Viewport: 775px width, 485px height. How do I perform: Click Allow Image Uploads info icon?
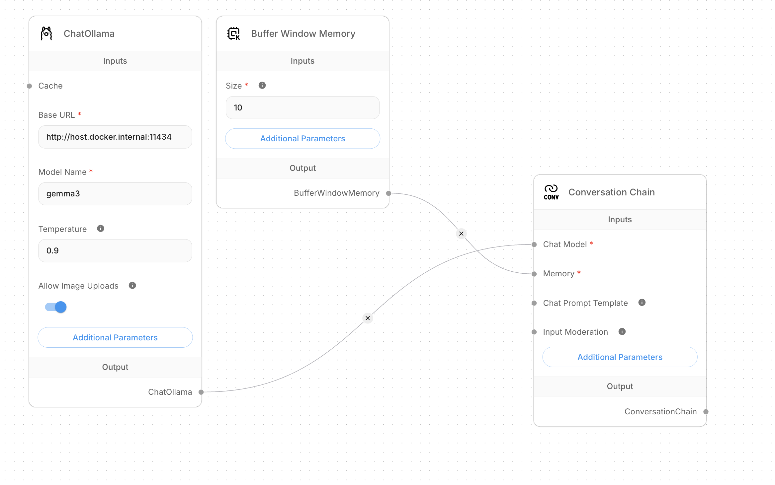132,285
